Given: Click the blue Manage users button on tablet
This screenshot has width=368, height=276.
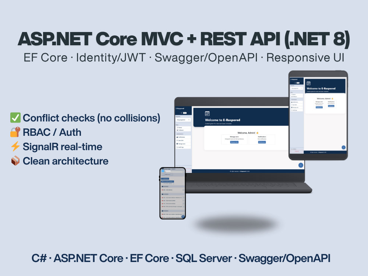Looking at the screenshot, I should click(x=319, y=107).
